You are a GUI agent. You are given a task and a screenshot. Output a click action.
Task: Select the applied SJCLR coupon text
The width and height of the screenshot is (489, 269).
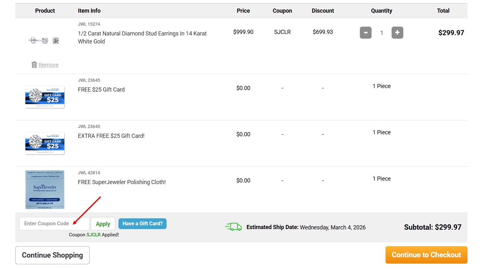pyautogui.click(x=94, y=234)
